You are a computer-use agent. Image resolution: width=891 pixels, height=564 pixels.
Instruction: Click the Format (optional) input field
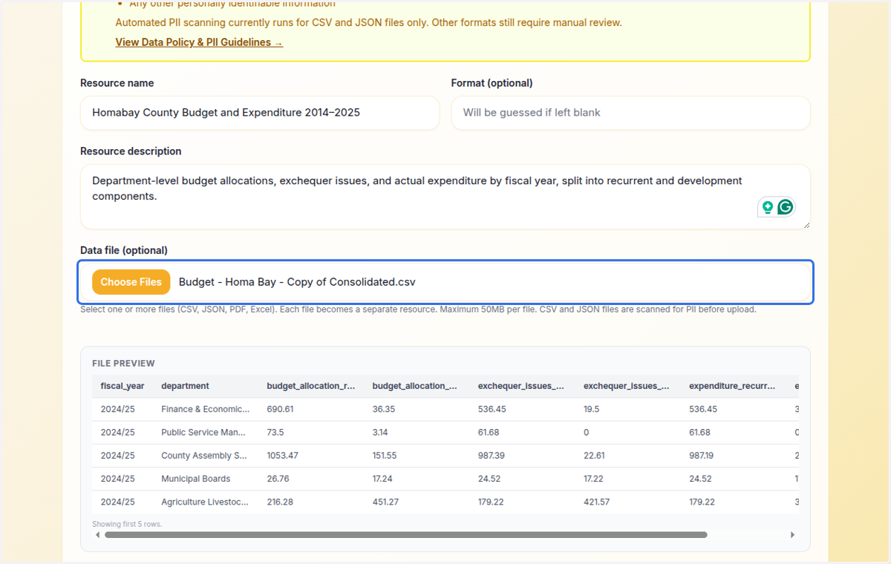(x=630, y=113)
